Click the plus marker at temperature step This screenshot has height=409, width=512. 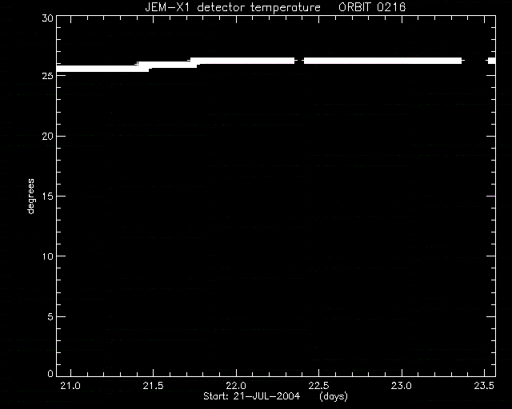pos(137,64)
